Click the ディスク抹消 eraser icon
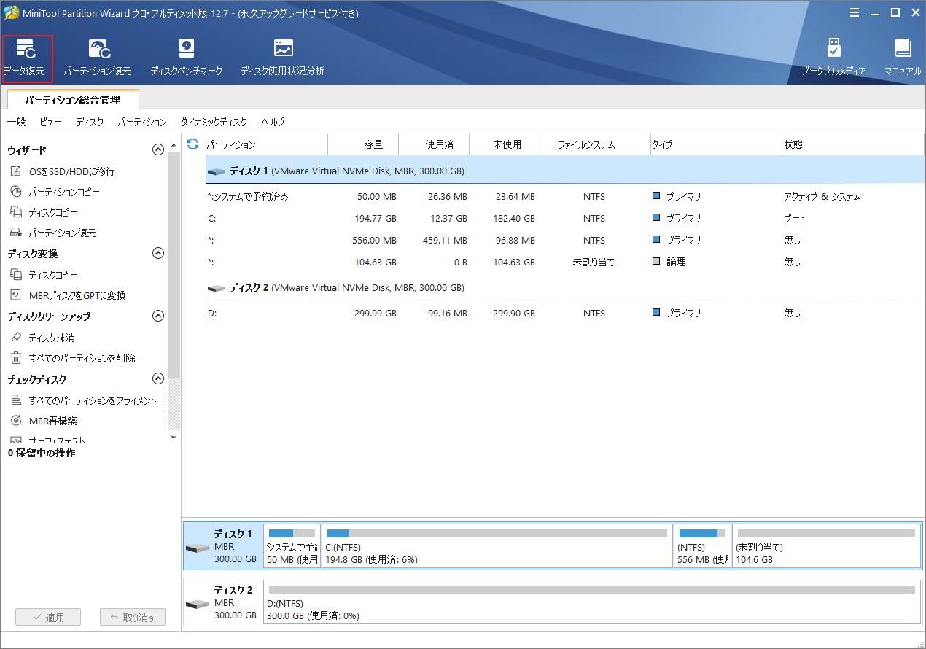926x649 pixels. (16, 338)
